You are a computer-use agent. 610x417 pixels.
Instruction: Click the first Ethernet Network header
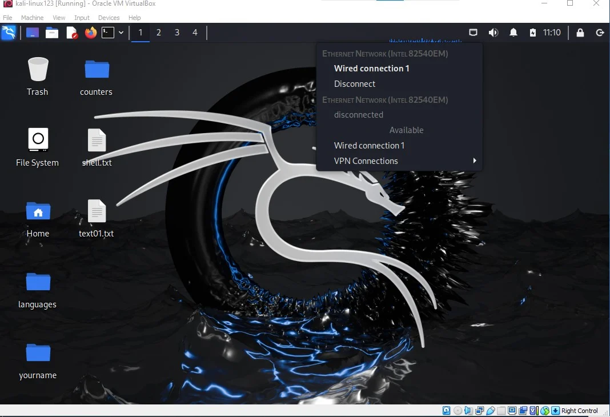click(385, 54)
